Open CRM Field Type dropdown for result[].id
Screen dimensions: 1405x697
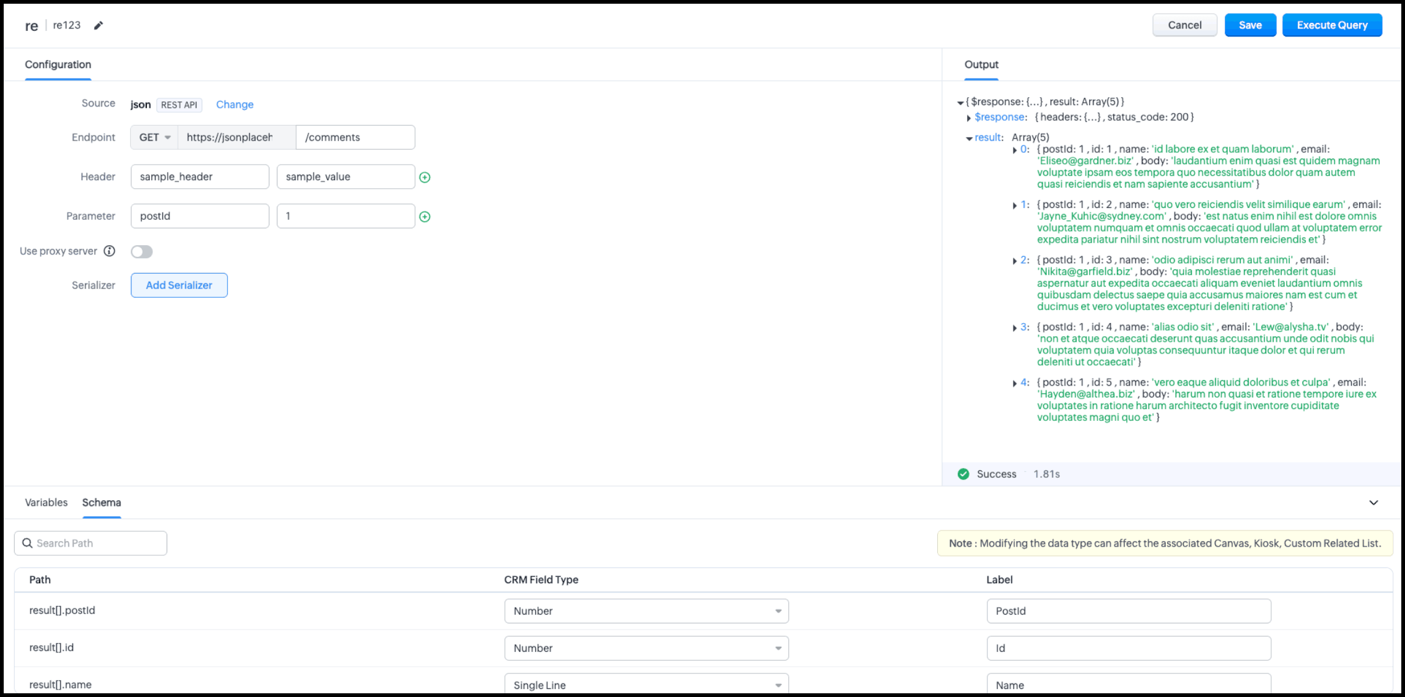(x=646, y=648)
